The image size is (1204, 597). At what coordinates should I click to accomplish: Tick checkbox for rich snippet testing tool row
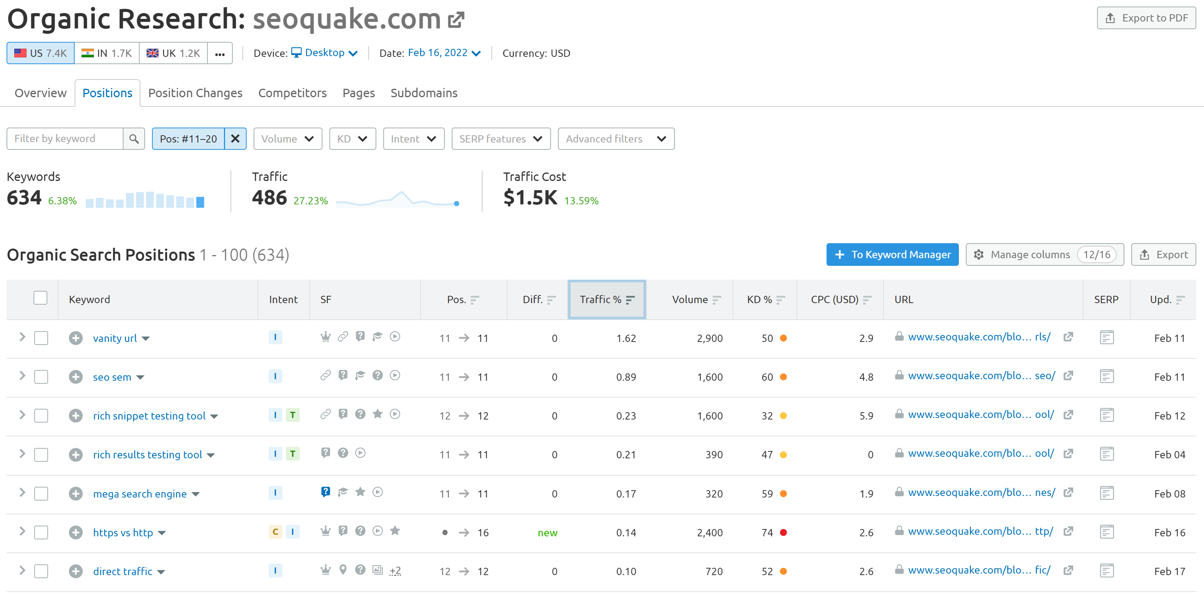[41, 415]
